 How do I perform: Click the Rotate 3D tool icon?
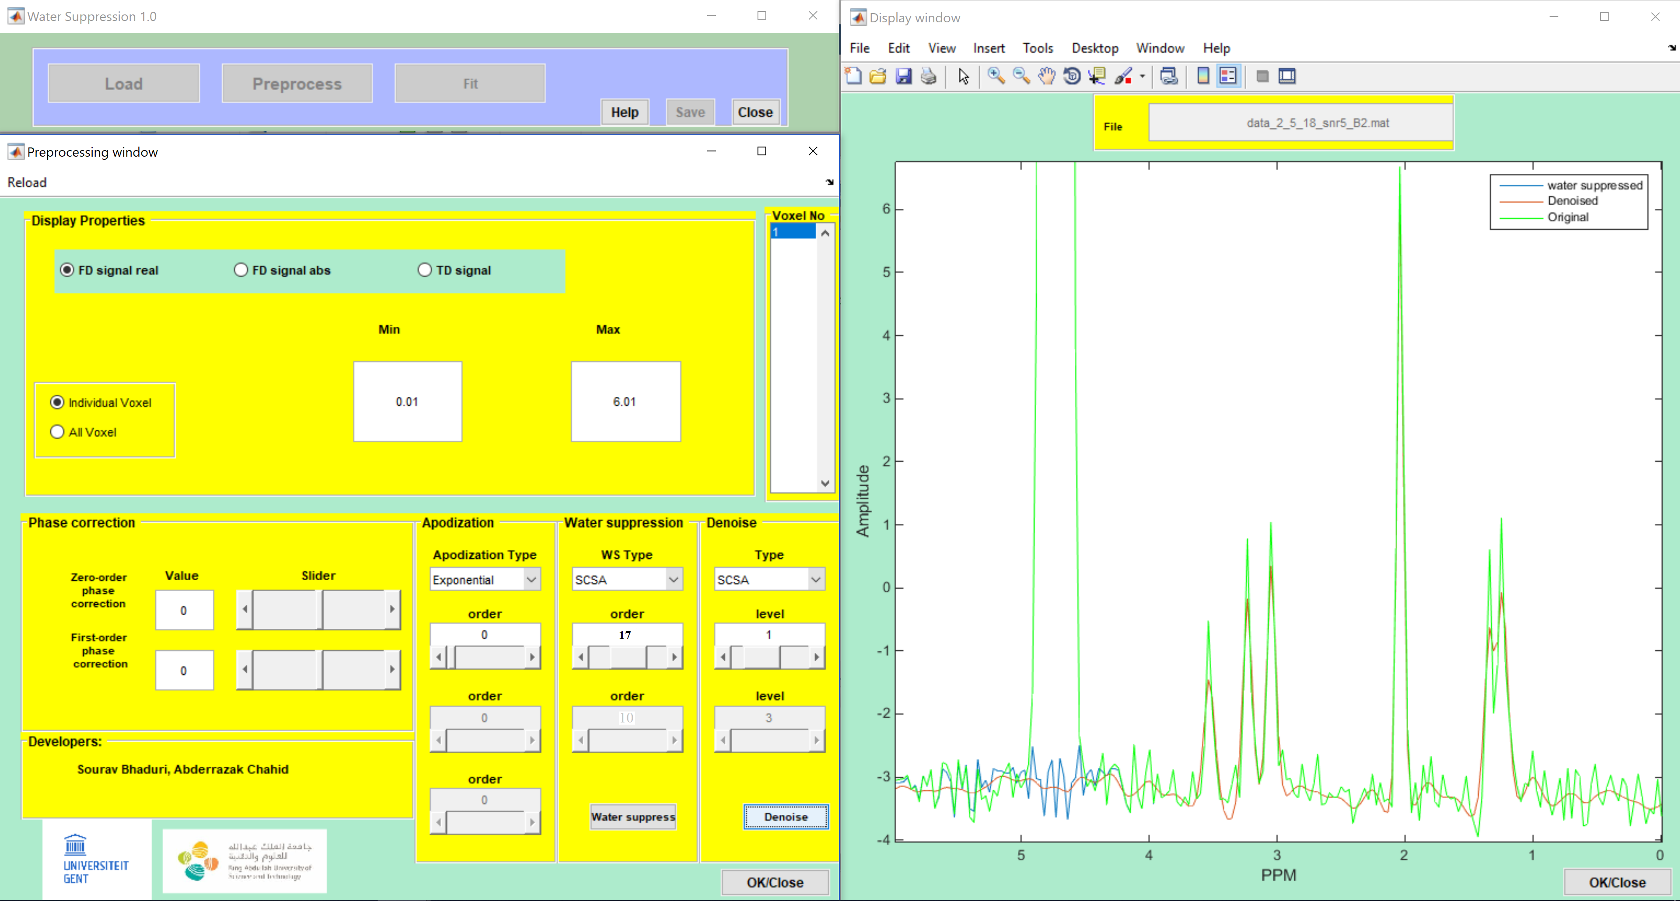tap(1072, 76)
